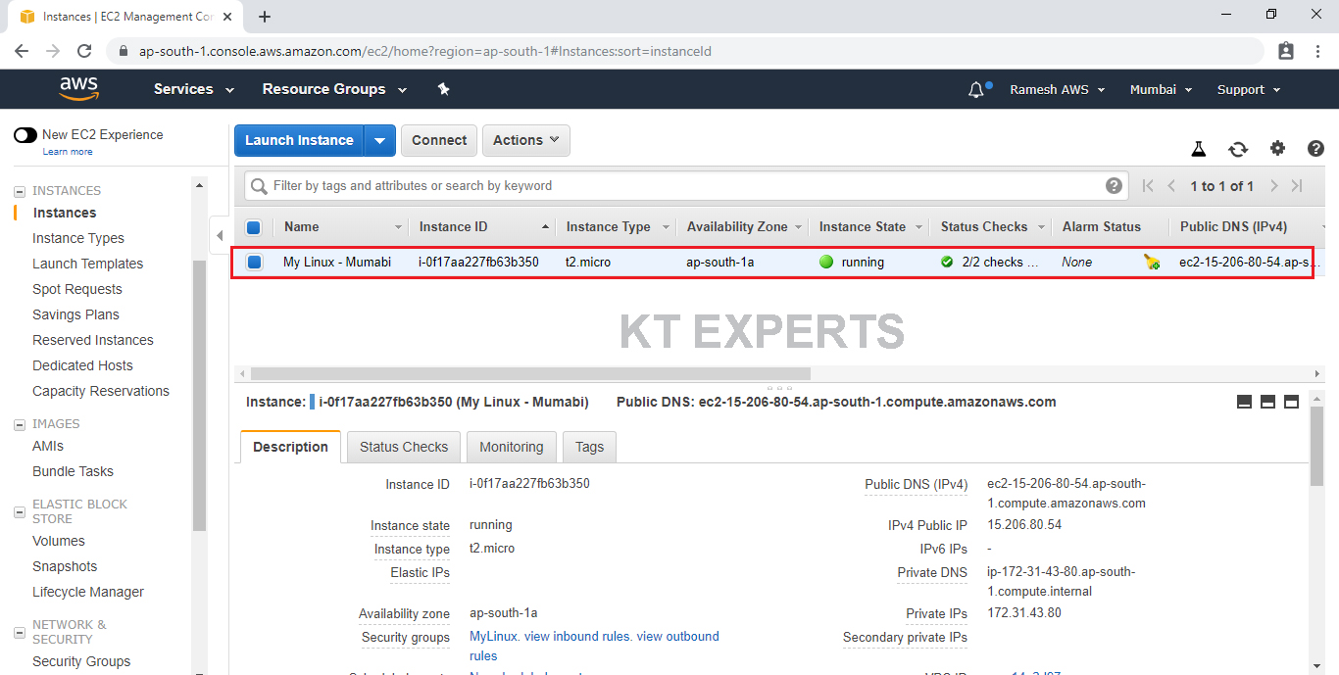This screenshot has width=1339, height=675.
Task: Set details pane to split layout
Action: pos(1267,402)
